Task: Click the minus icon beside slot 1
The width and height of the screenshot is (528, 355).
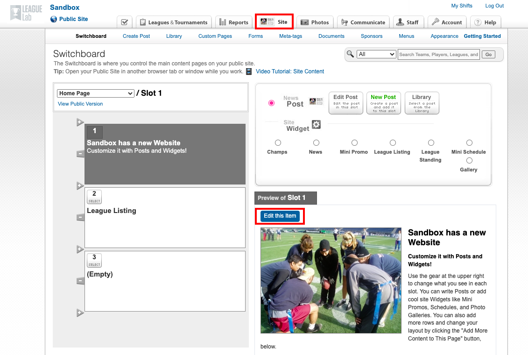Action: pyautogui.click(x=80, y=154)
